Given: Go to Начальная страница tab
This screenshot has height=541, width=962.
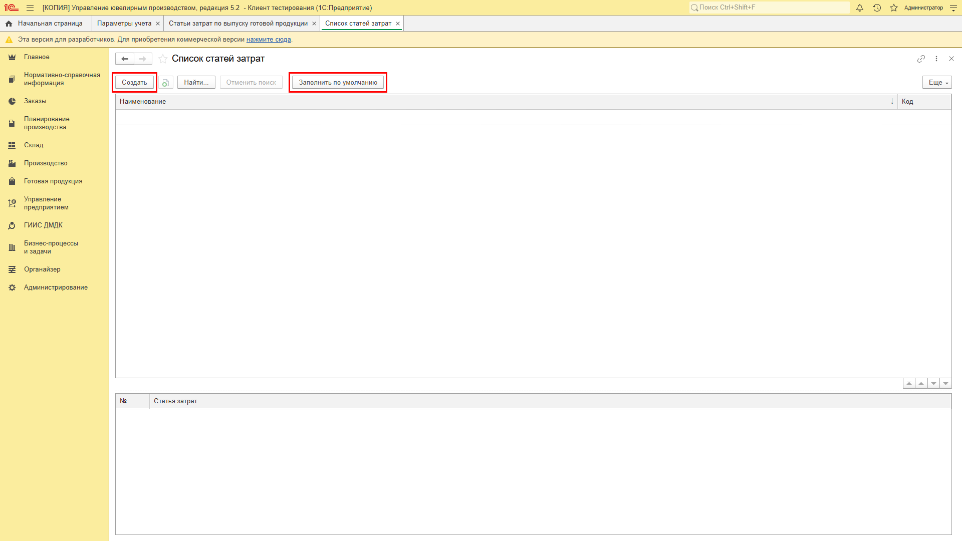Looking at the screenshot, I should point(44,24).
